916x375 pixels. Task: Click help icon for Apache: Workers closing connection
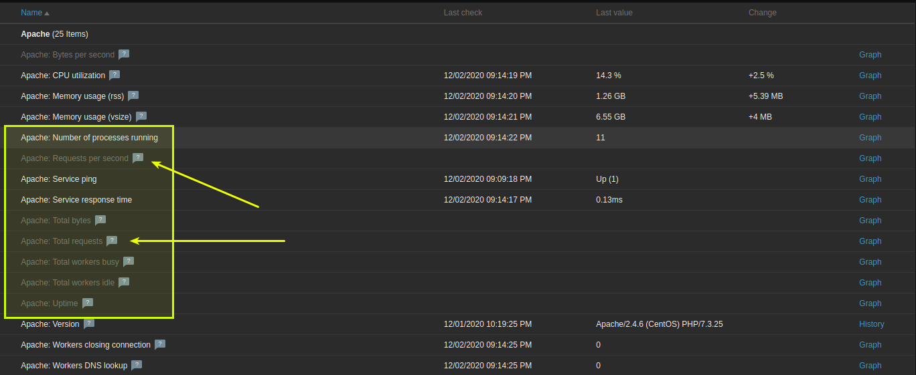click(x=160, y=344)
